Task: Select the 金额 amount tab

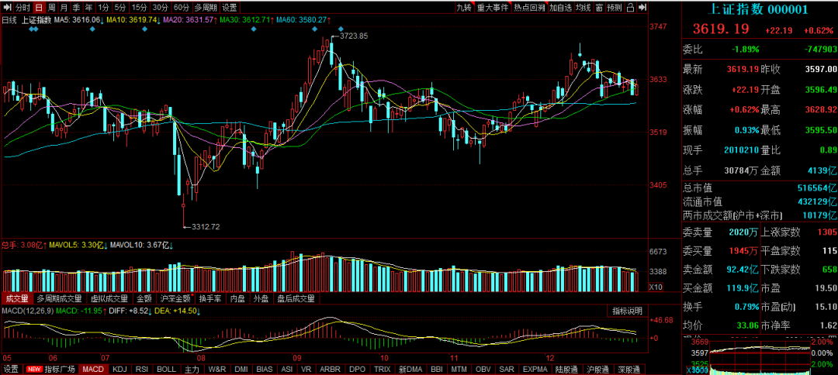Action: [x=144, y=299]
